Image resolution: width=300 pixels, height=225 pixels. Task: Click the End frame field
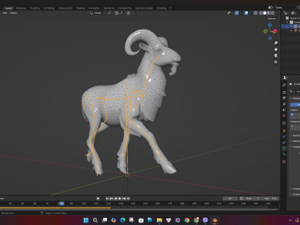pyautogui.click(x=270, y=199)
